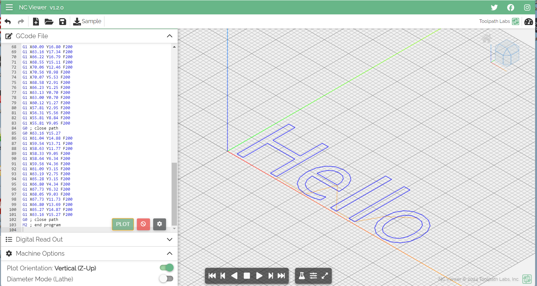
Task: Open a GCode file from folder
Action: [49, 22]
